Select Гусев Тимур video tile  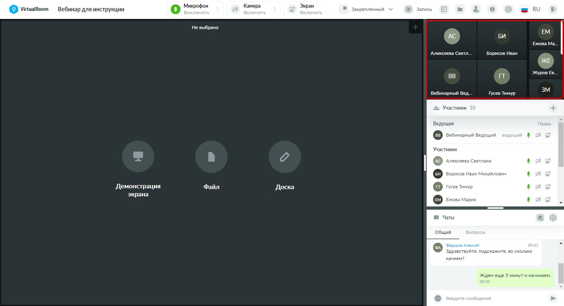click(x=502, y=79)
